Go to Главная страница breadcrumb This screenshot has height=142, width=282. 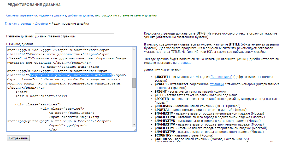click(18, 24)
